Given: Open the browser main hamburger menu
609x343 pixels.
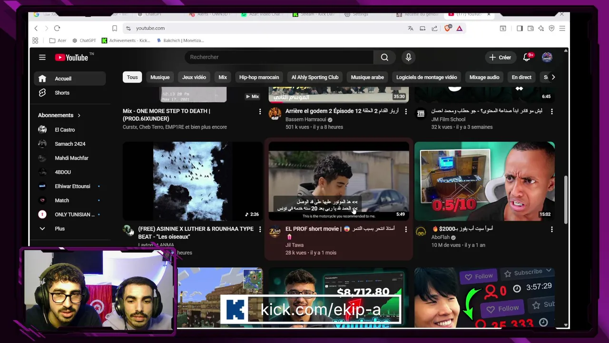Looking at the screenshot, I should [562, 28].
